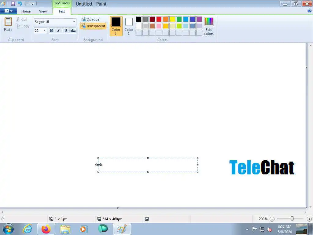Select the Text ribbon tab

coord(62,11)
